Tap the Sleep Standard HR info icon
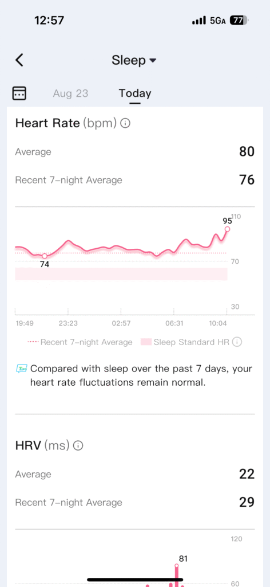The width and height of the screenshot is (270, 587). 237,342
